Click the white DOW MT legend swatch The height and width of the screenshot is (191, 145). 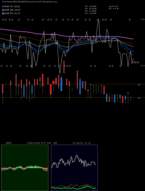3,10
